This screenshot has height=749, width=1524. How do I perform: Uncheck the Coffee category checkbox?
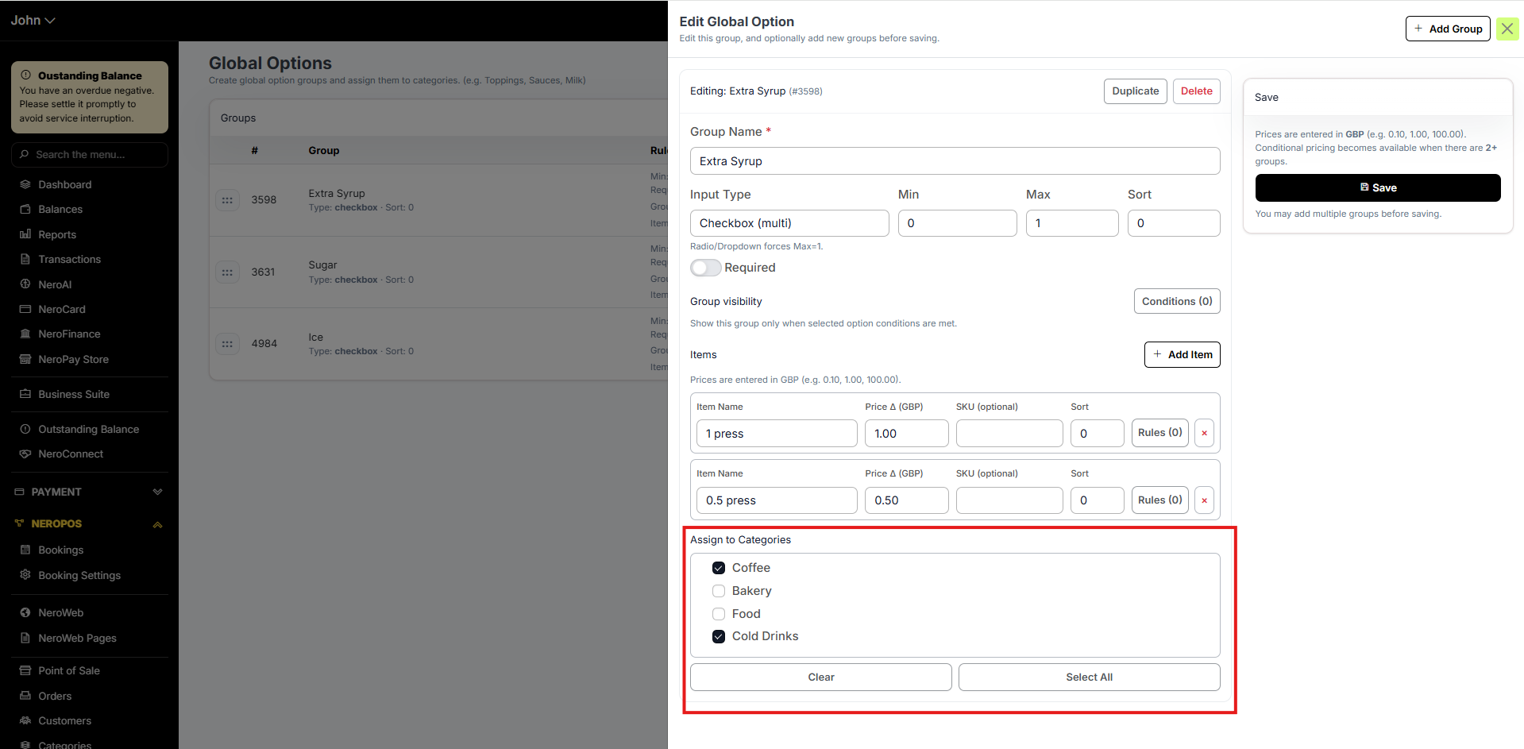coord(719,568)
